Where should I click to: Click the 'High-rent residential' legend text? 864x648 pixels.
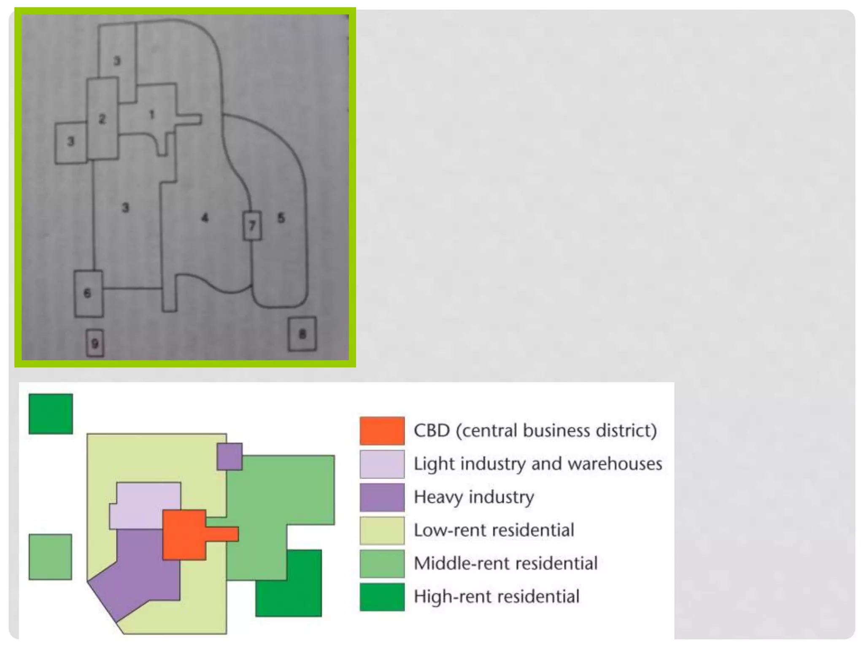pyautogui.click(x=496, y=597)
